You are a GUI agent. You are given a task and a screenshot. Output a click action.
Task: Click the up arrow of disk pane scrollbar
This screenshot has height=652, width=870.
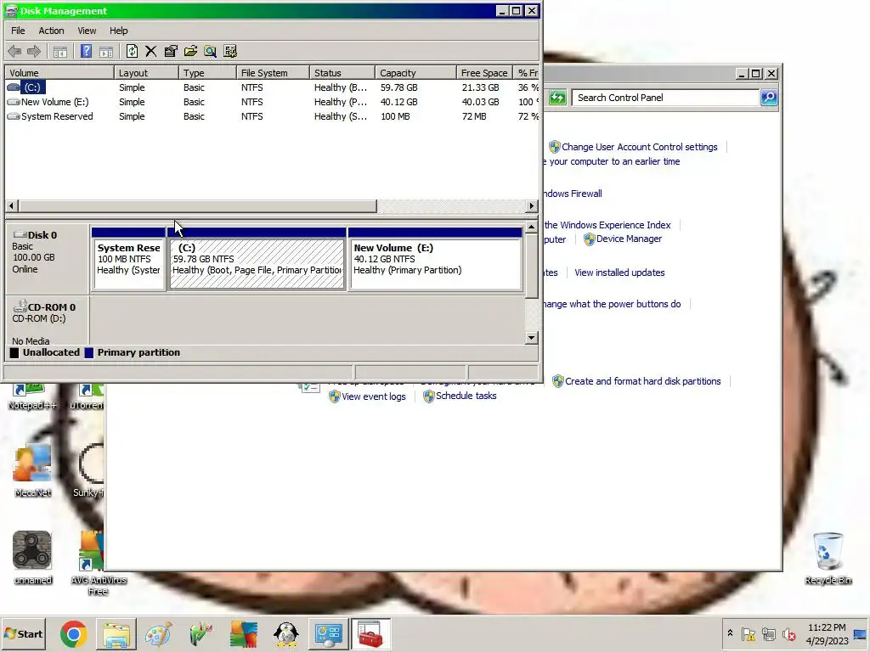532,227
